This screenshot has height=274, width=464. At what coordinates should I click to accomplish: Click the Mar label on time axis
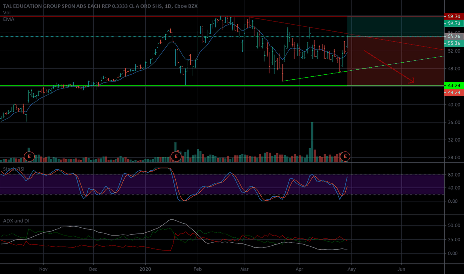tap(245, 269)
